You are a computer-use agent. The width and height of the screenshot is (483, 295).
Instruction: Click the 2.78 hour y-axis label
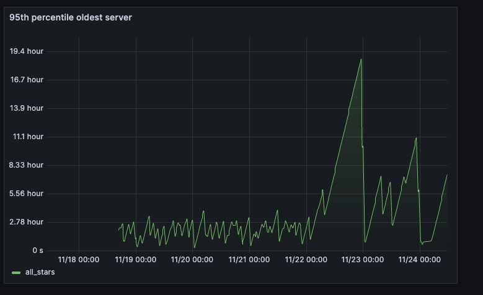pyautogui.click(x=27, y=222)
